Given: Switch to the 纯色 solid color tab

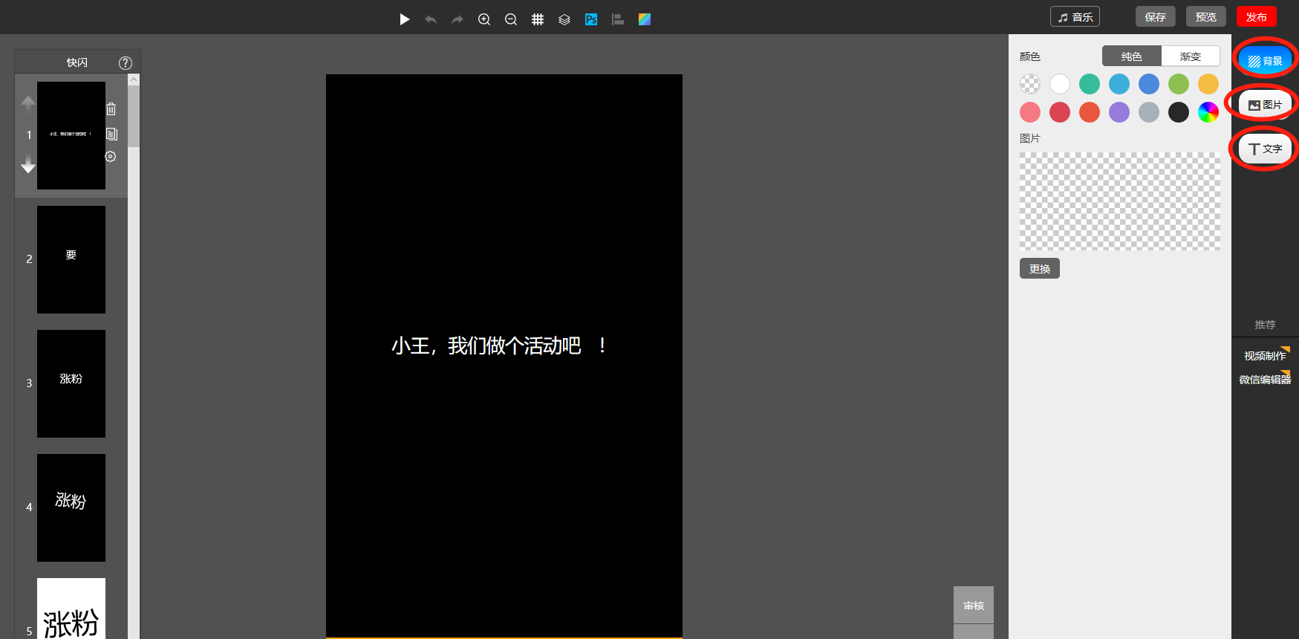Looking at the screenshot, I should [1132, 56].
